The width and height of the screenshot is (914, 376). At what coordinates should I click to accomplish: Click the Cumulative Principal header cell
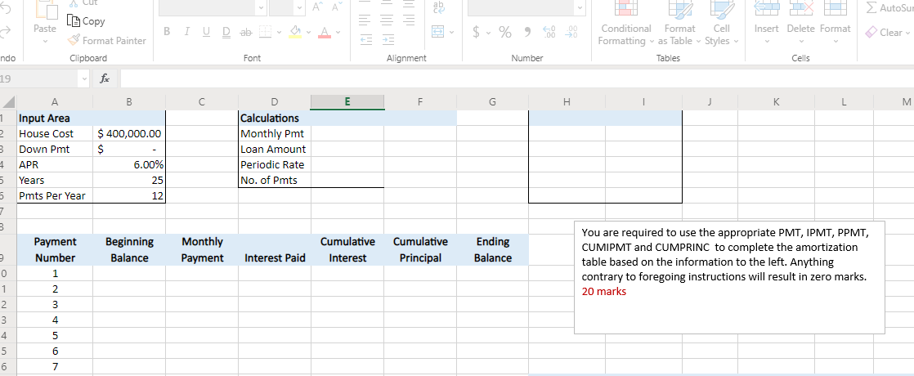point(420,249)
